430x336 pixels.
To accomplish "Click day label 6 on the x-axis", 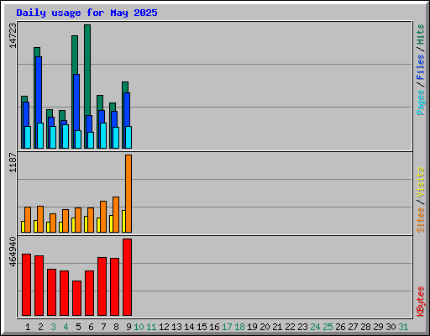I will coord(91,327).
